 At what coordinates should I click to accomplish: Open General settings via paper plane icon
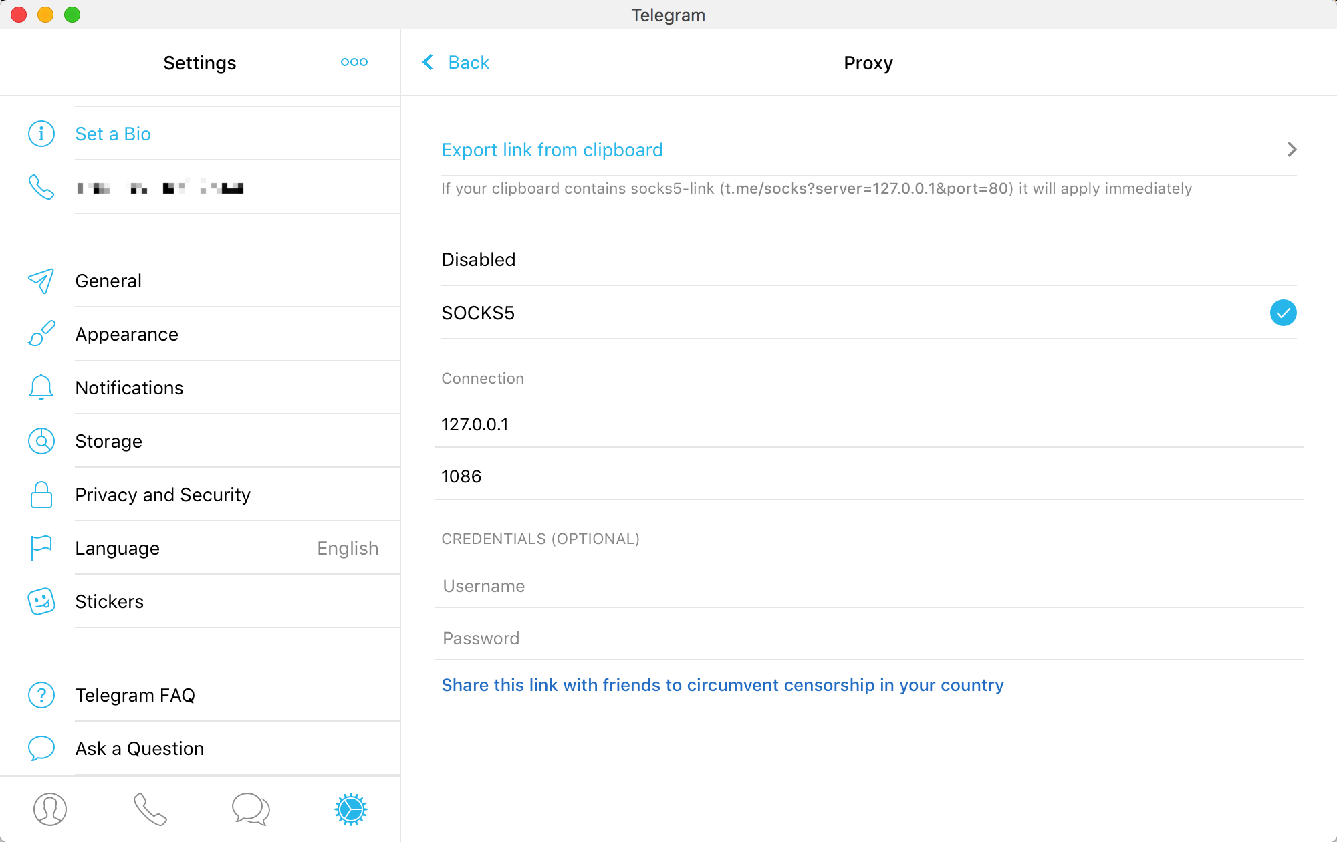[41, 281]
